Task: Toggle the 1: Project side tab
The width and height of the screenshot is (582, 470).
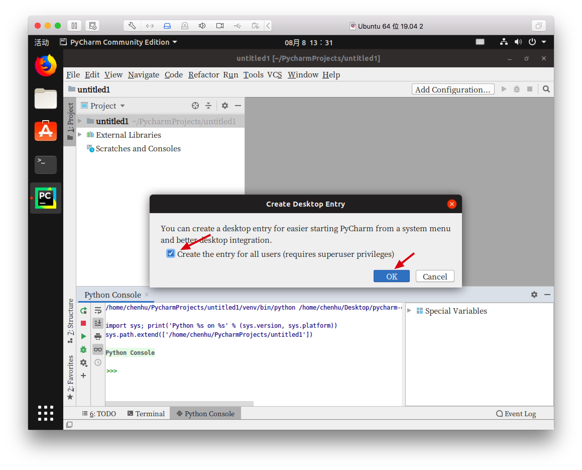Action: click(70, 122)
